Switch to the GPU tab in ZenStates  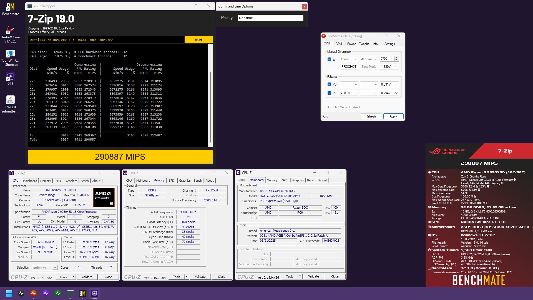pos(338,44)
